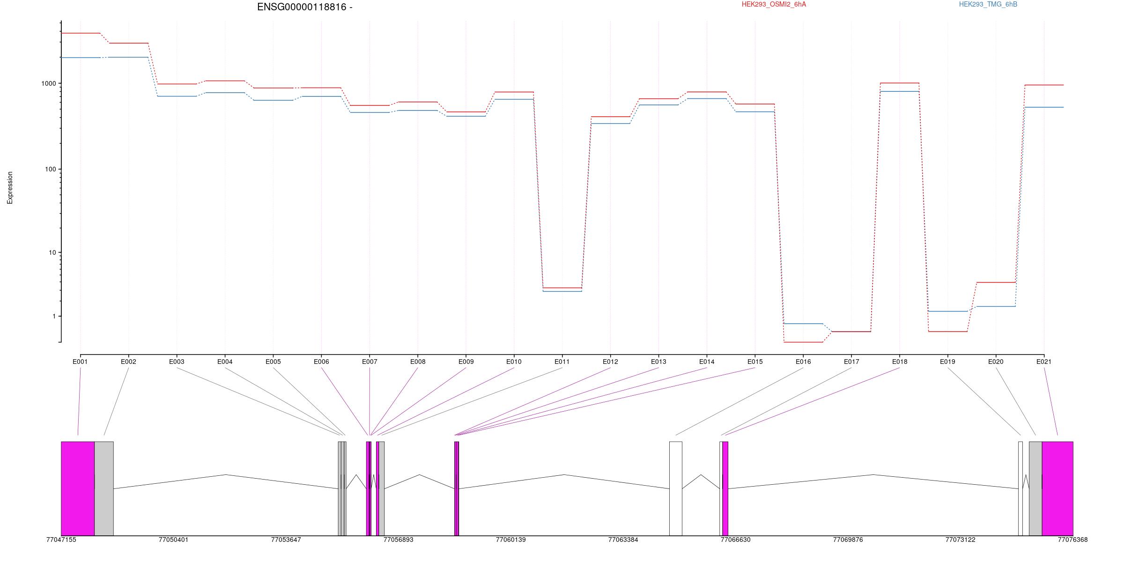Screen dimensions: 1124x562
Task: Click blue expression segment above E021
Action: (x=1044, y=107)
